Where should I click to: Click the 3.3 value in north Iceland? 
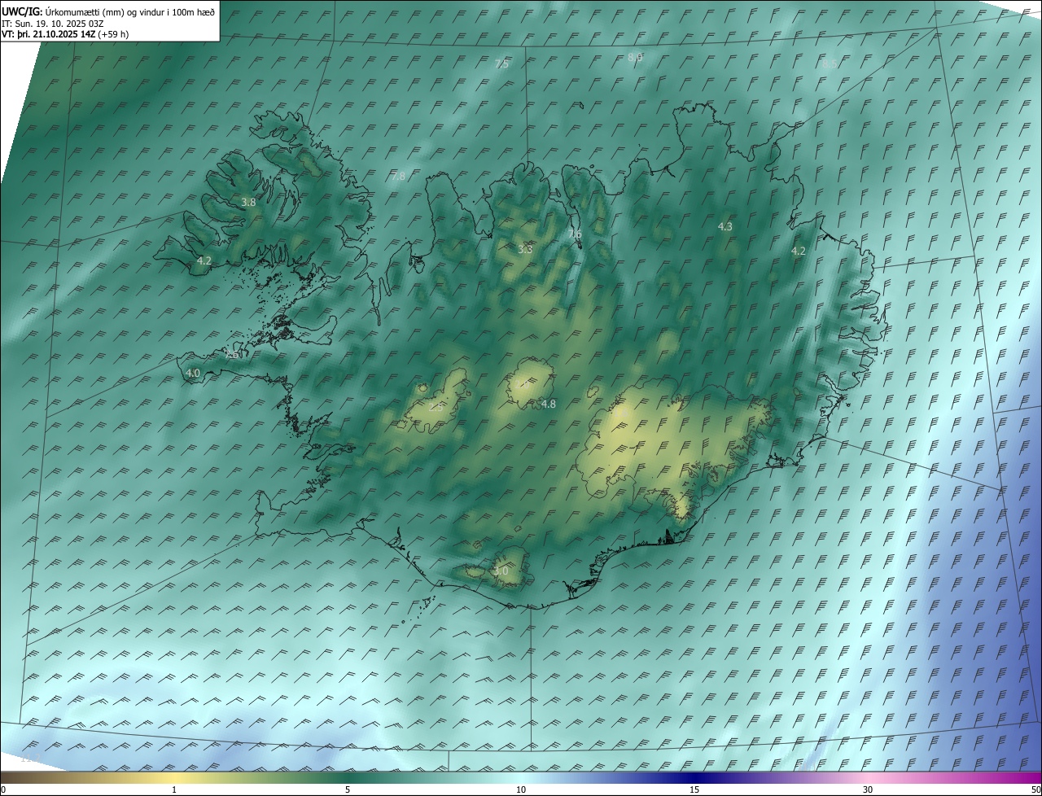[x=525, y=248]
